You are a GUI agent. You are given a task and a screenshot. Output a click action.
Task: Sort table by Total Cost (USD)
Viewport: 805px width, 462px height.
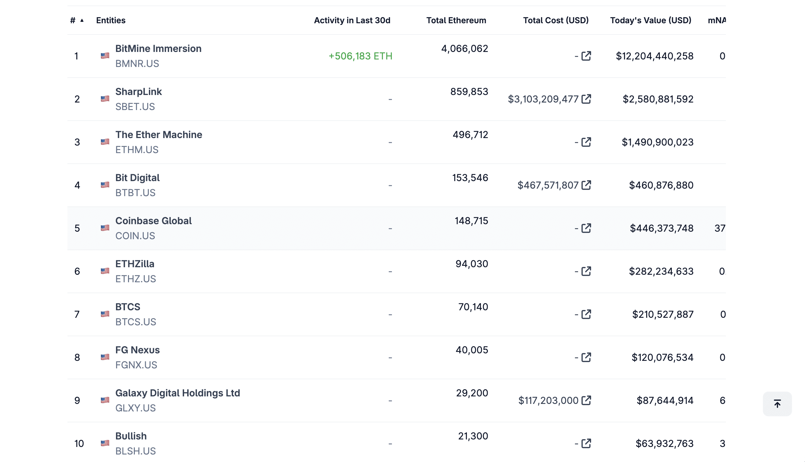(555, 21)
